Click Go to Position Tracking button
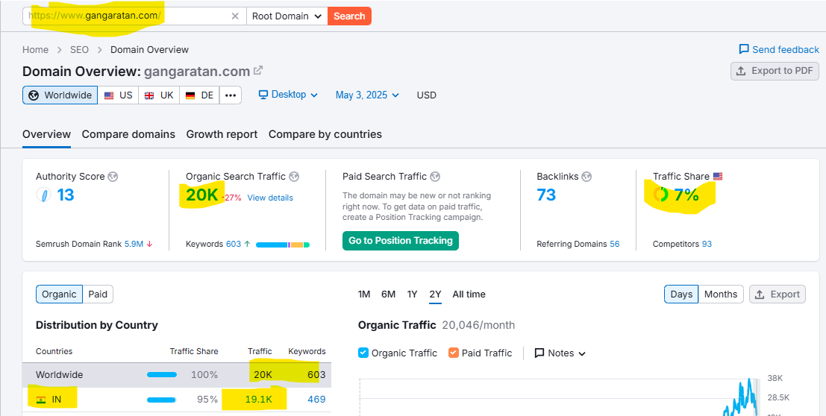This screenshot has height=416, width=826. (401, 241)
